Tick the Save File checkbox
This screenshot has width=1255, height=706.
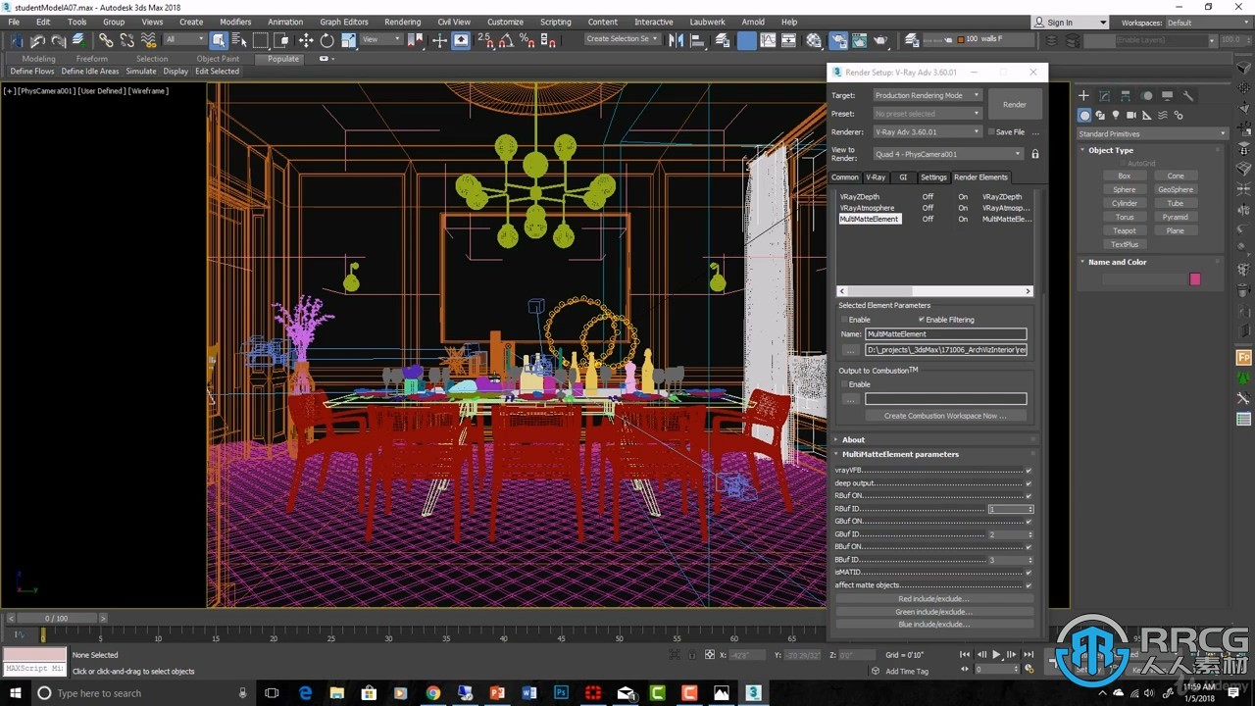point(991,131)
